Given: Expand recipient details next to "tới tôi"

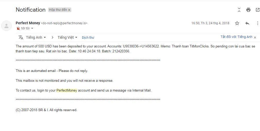Looking at the screenshot, I should [32, 28].
